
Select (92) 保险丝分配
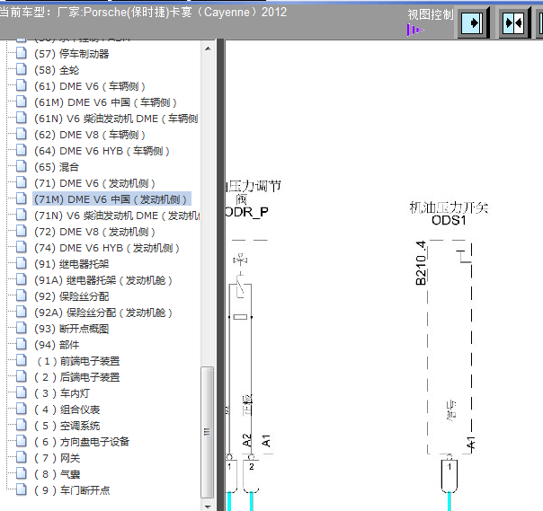coord(71,296)
